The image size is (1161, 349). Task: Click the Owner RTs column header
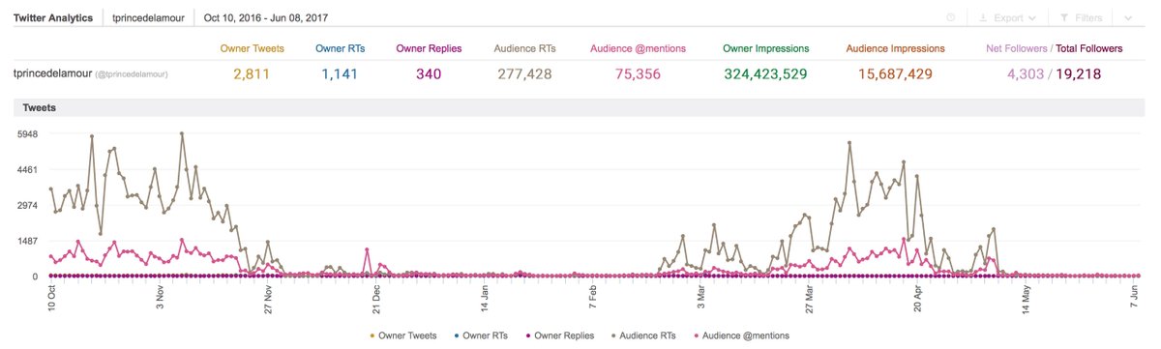340,47
